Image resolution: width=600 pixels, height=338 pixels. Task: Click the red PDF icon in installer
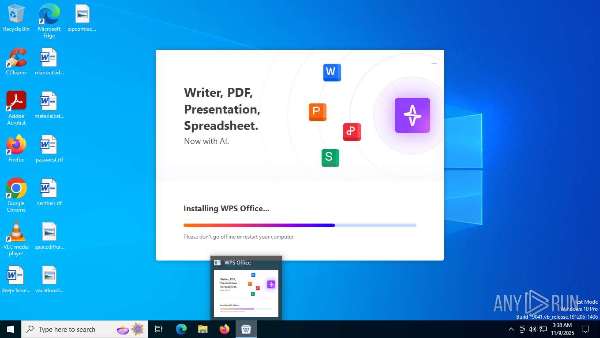pyautogui.click(x=352, y=132)
